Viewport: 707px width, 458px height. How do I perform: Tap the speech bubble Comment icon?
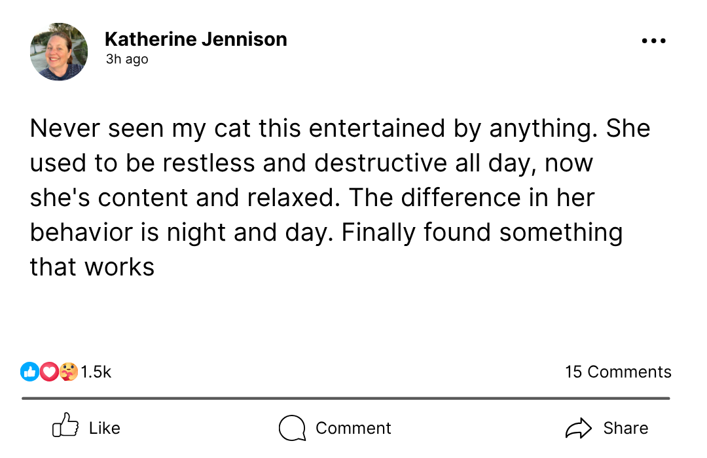click(292, 429)
